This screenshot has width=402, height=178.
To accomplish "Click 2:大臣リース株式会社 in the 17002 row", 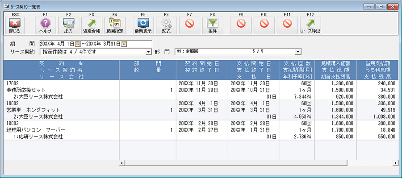I will [38, 96].
